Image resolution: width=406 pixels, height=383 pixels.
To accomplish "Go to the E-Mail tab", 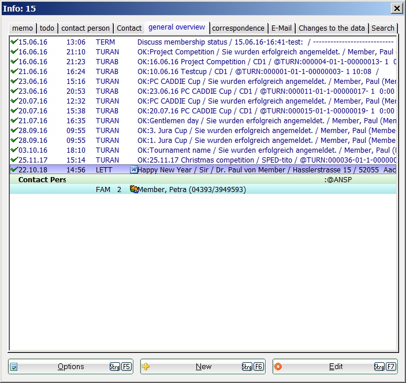I will pyautogui.click(x=282, y=28).
